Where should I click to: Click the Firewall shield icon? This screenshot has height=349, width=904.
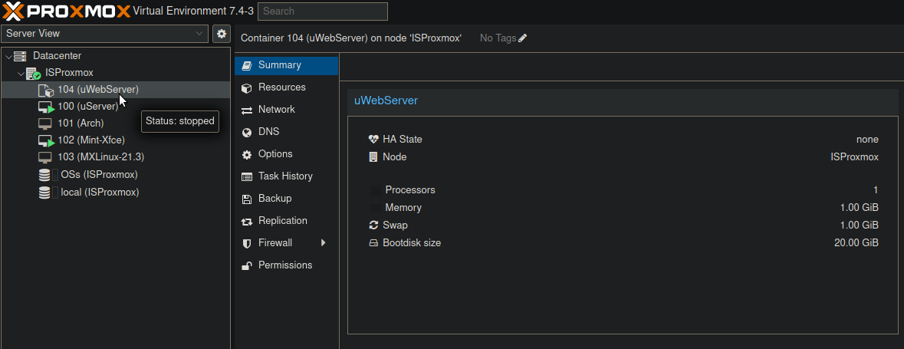tap(247, 243)
